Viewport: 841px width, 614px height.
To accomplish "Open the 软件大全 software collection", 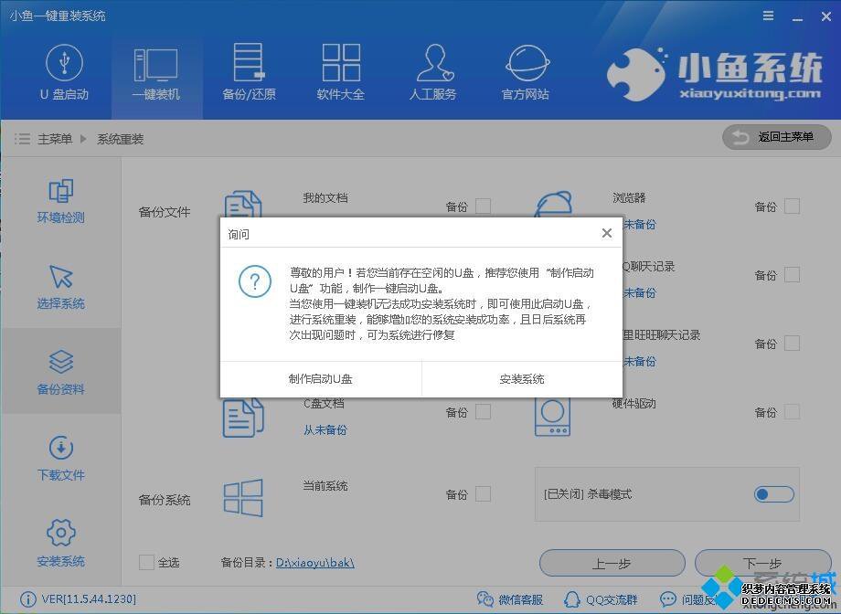I will pyautogui.click(x=340, y=73).
